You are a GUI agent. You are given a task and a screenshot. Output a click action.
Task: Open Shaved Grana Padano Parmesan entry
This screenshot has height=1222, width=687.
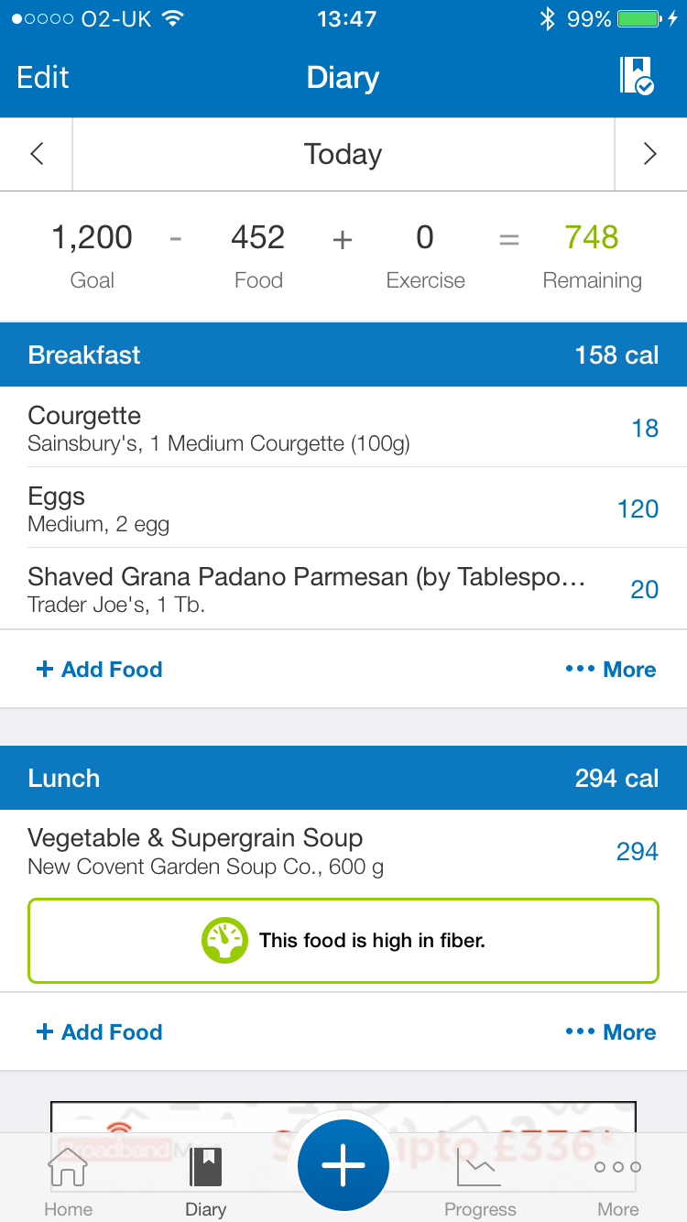click(311, 589)
